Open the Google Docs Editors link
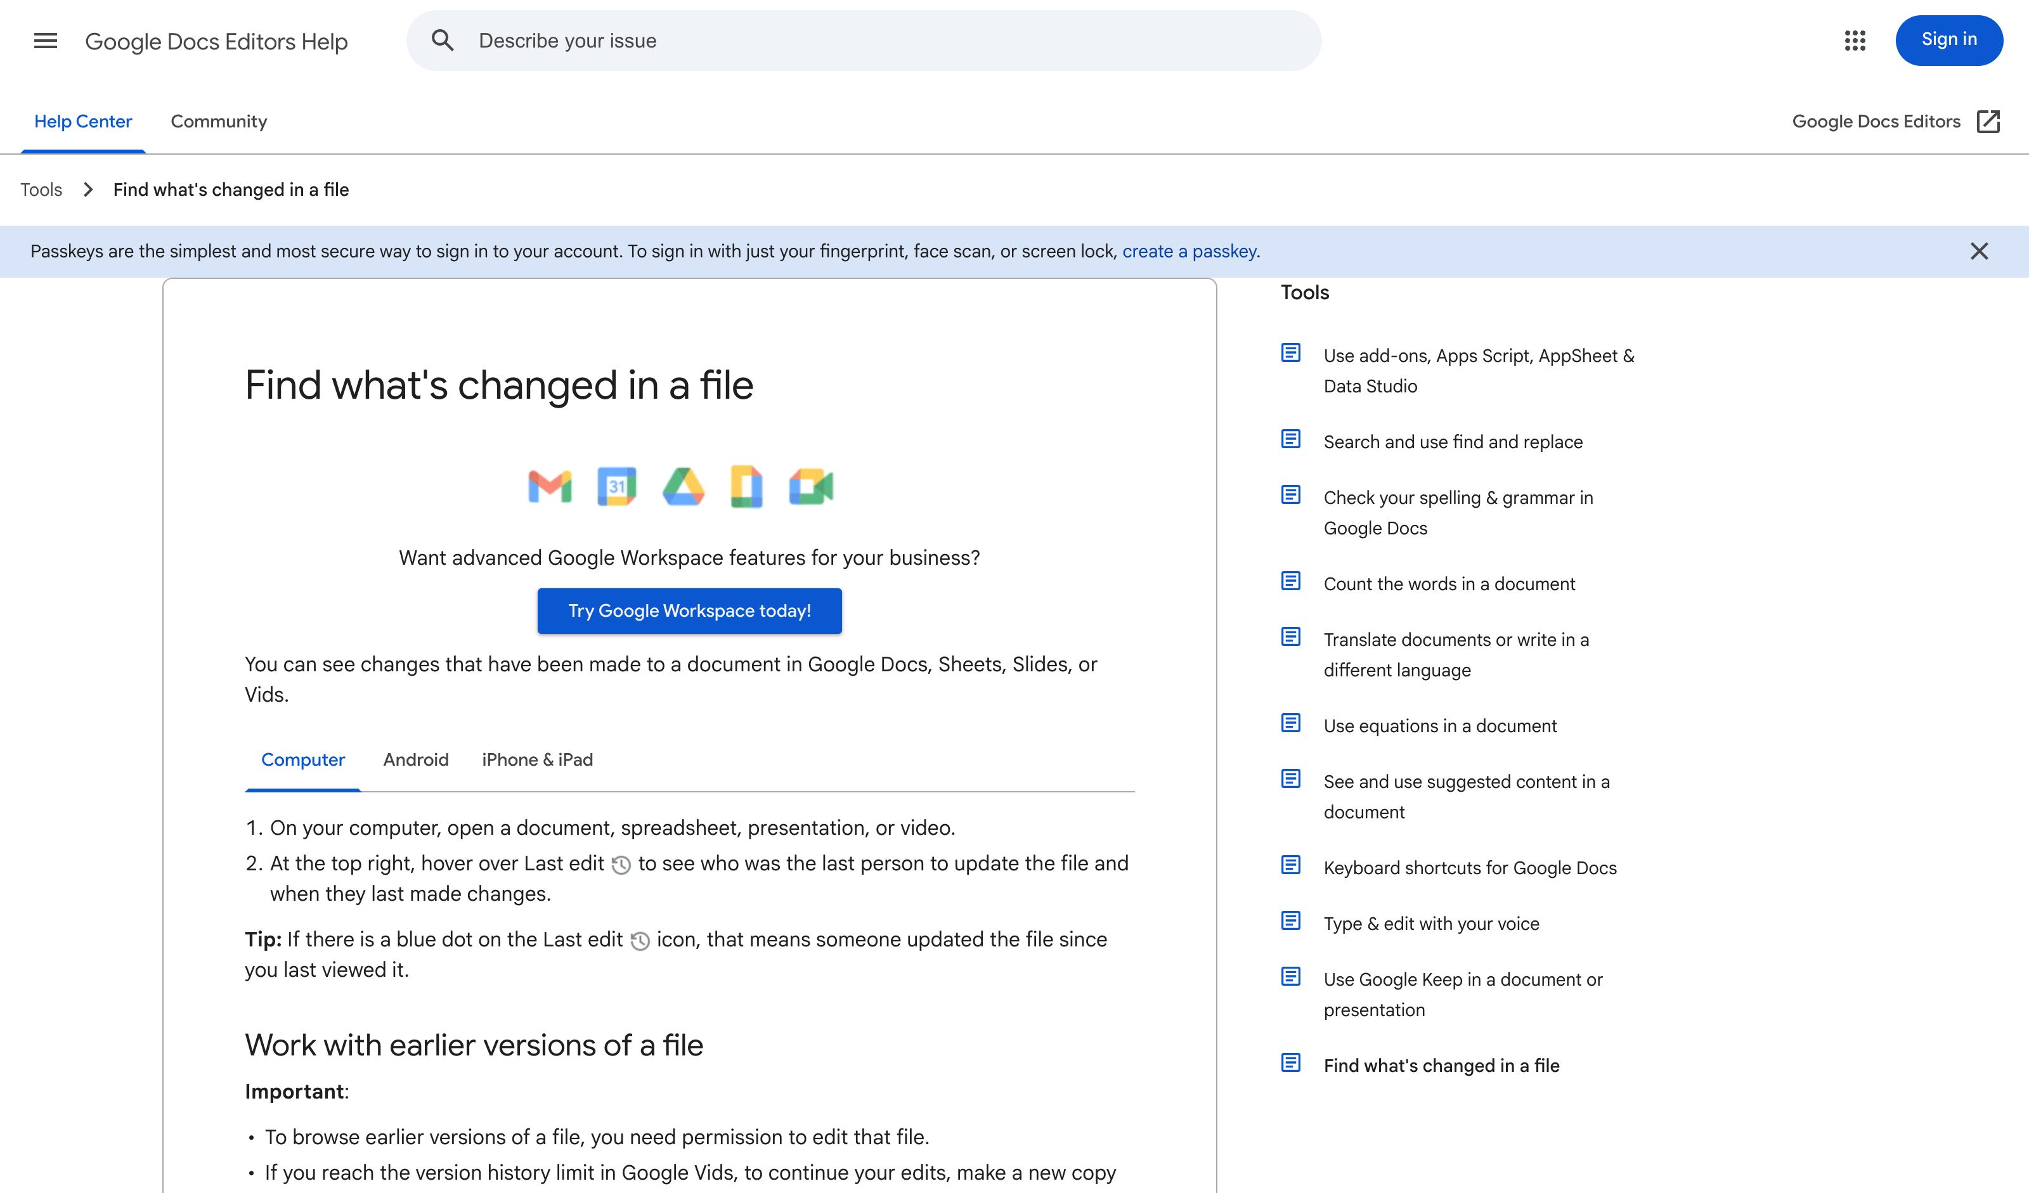This screenshot has width=2029, height=1193. tap(1876, 122)
